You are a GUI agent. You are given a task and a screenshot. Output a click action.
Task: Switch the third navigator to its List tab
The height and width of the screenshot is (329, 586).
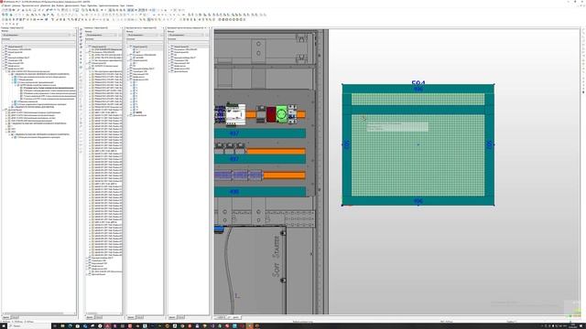coord(139,317)
